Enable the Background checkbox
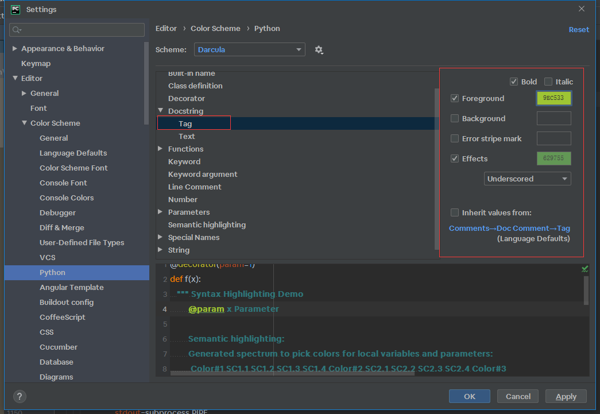 click(x=455, y=119)
